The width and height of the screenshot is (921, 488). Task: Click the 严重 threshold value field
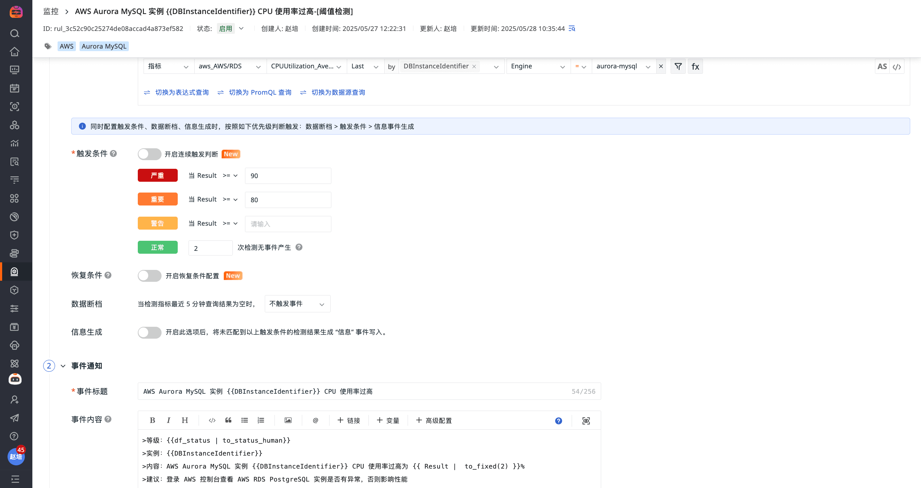click(288, 176)
